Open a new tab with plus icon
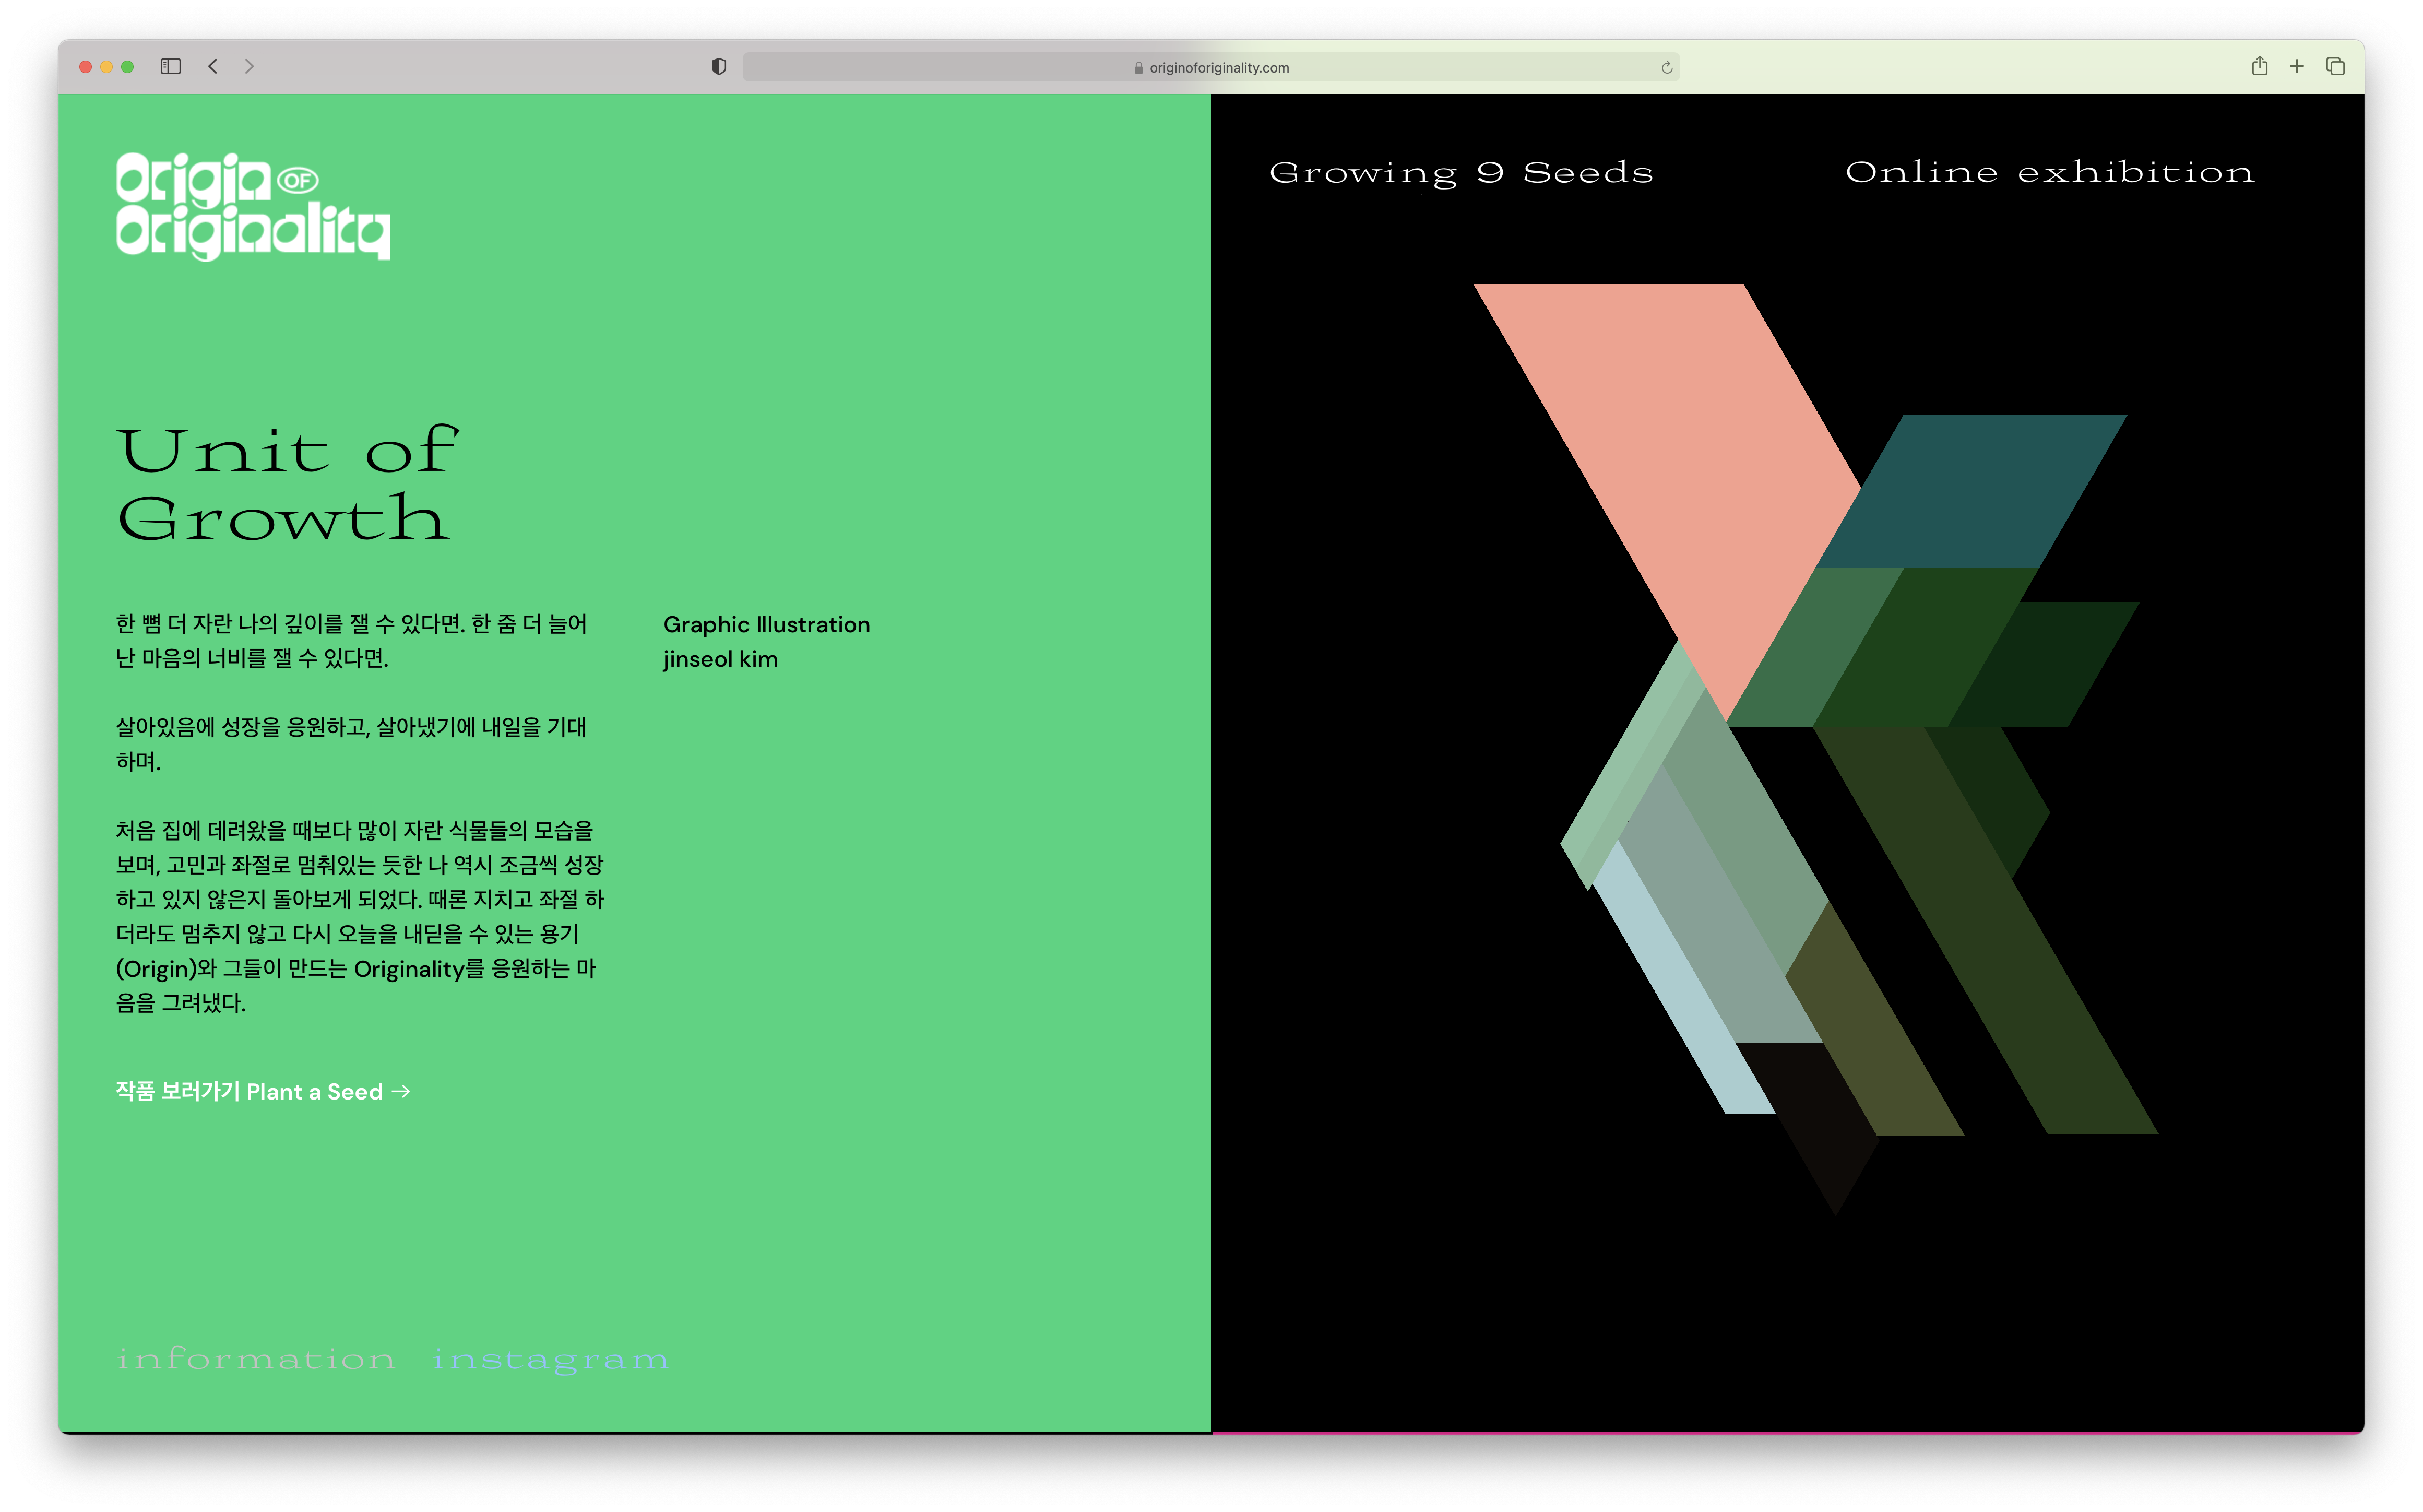 2297,66
